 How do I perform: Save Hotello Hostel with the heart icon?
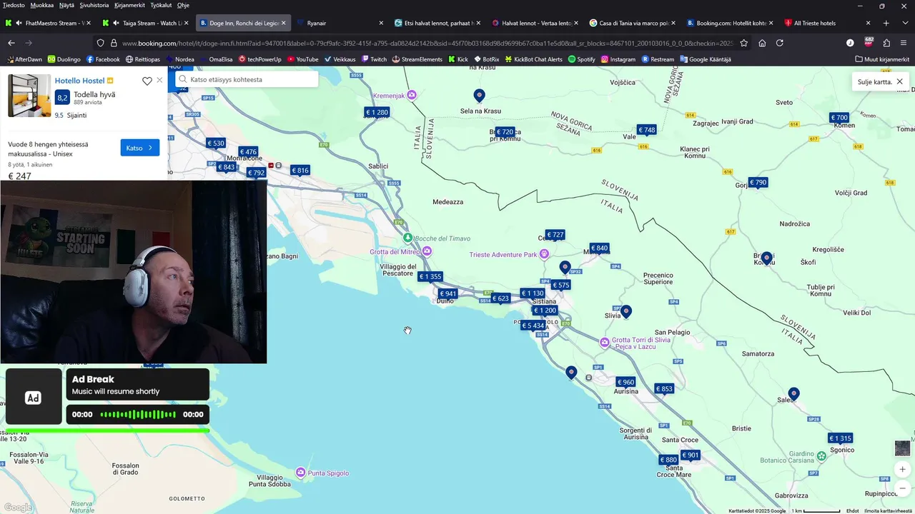click(x=147, y=81)
